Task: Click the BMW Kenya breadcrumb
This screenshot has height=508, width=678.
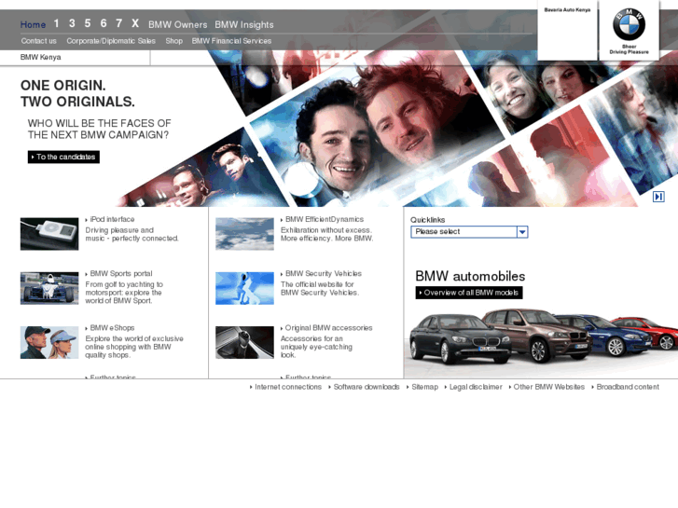Action: pyautogui.click(x=41, y=57)
